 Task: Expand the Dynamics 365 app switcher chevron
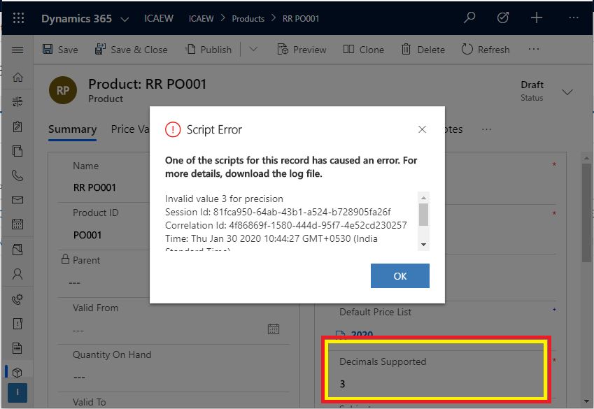point(125,19)
